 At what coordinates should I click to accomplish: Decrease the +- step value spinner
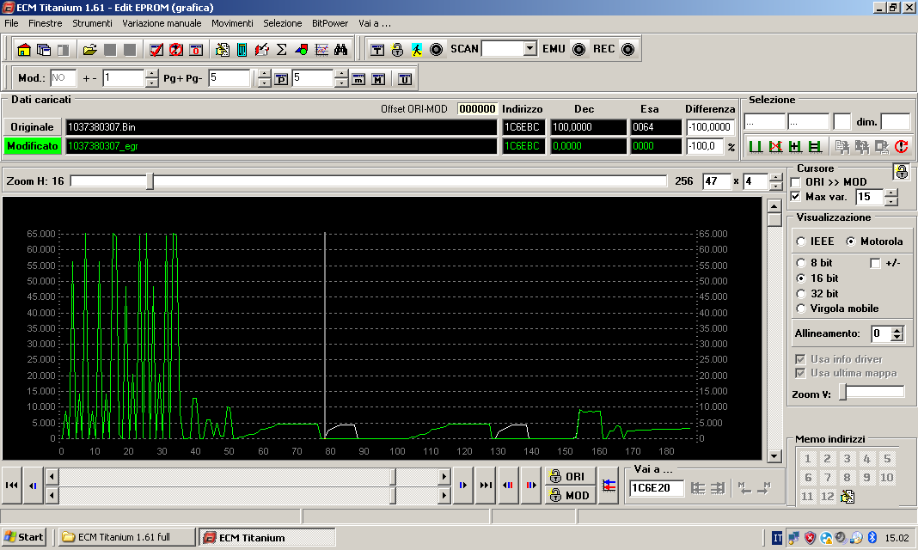tap(151, 82)
